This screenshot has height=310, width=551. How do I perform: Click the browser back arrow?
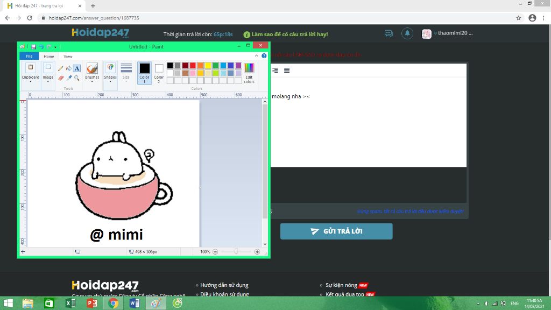(8, 18)
